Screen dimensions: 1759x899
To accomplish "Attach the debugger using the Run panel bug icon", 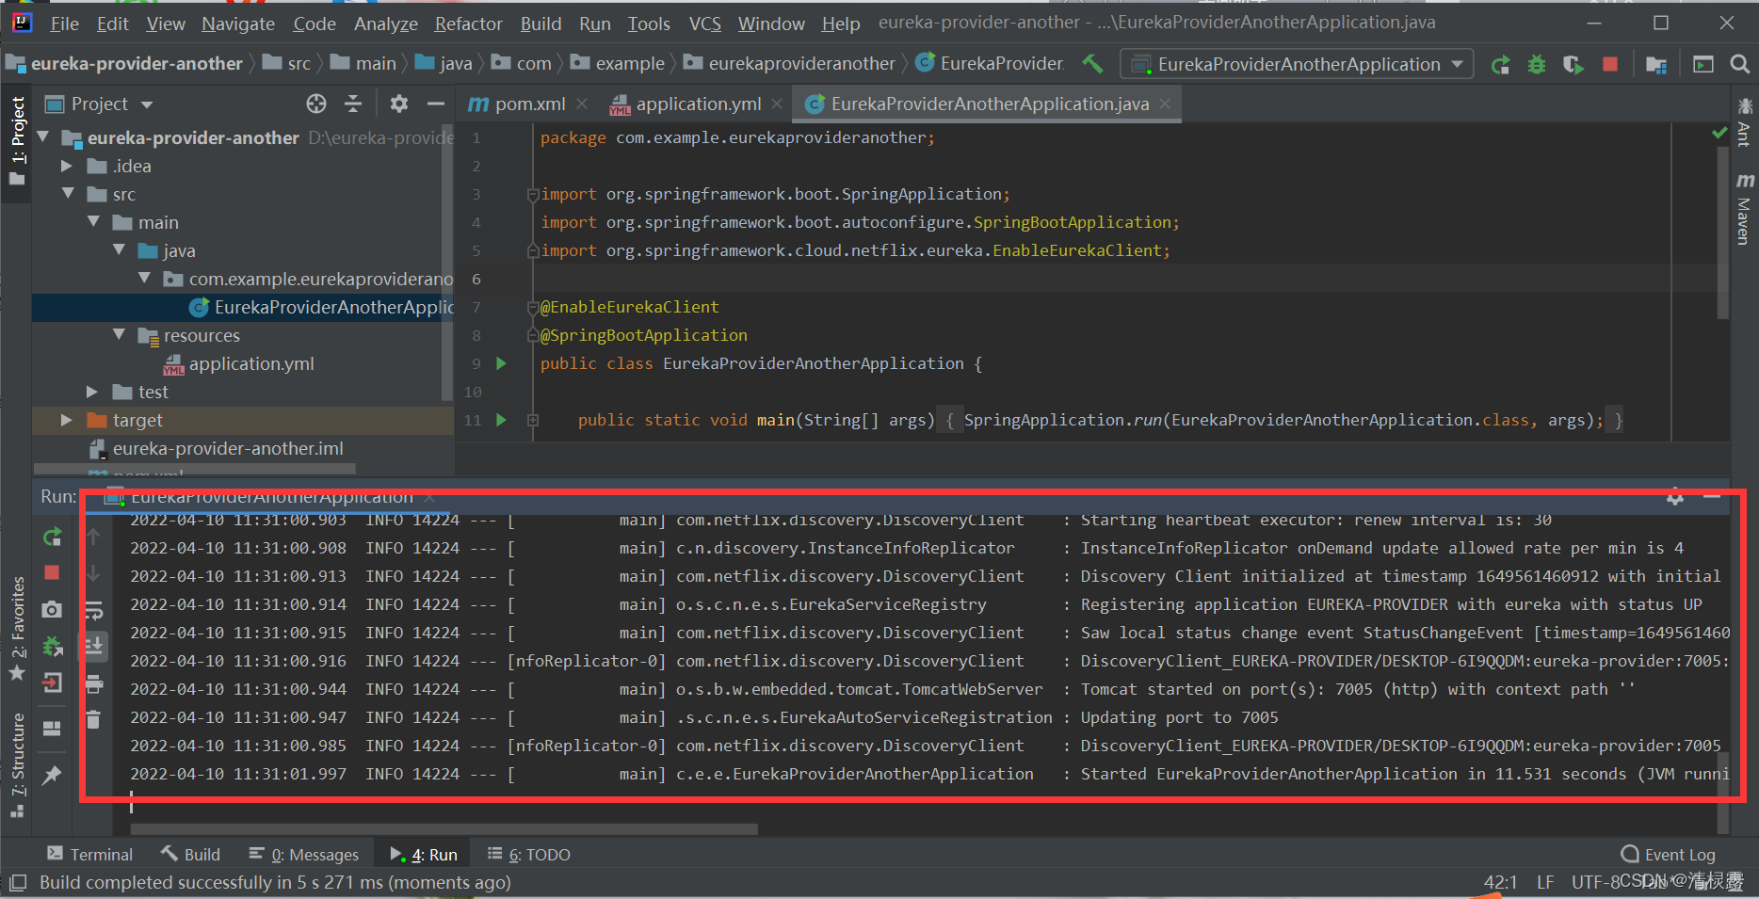I will (53, 646).
